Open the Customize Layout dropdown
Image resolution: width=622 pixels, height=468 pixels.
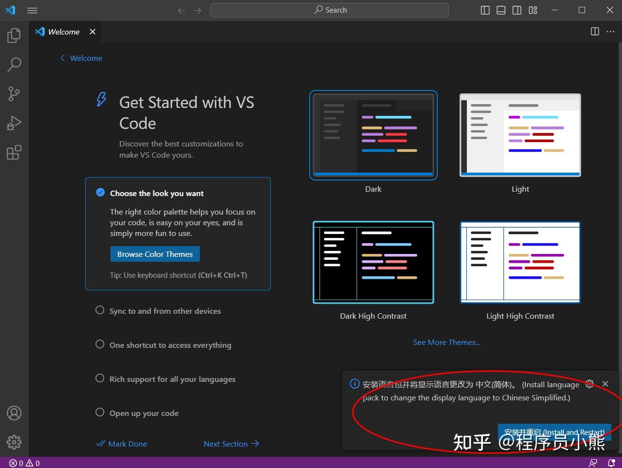point(533,10)
